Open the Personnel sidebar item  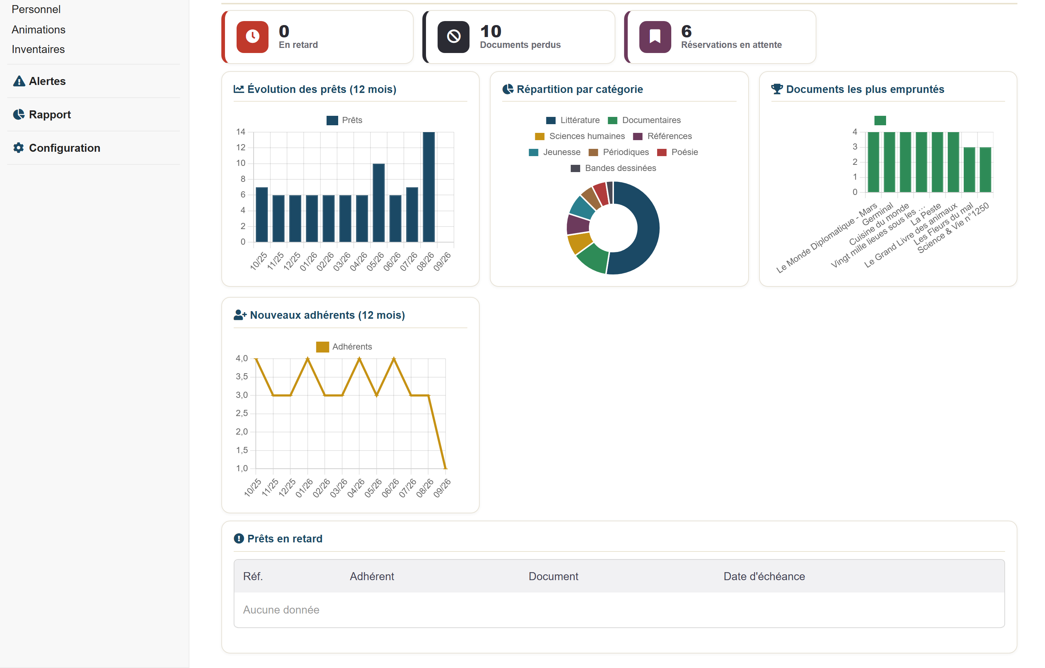[36, 9]
